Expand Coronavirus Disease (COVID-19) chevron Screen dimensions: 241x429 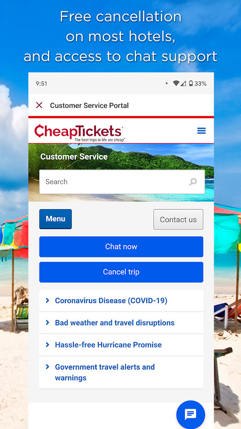(x=48, y=300)
